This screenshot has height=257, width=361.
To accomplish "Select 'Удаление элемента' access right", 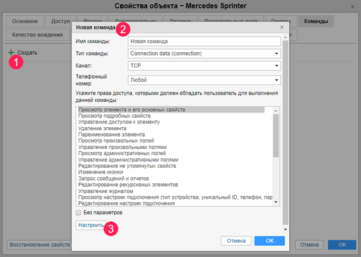I will [102, 128].
